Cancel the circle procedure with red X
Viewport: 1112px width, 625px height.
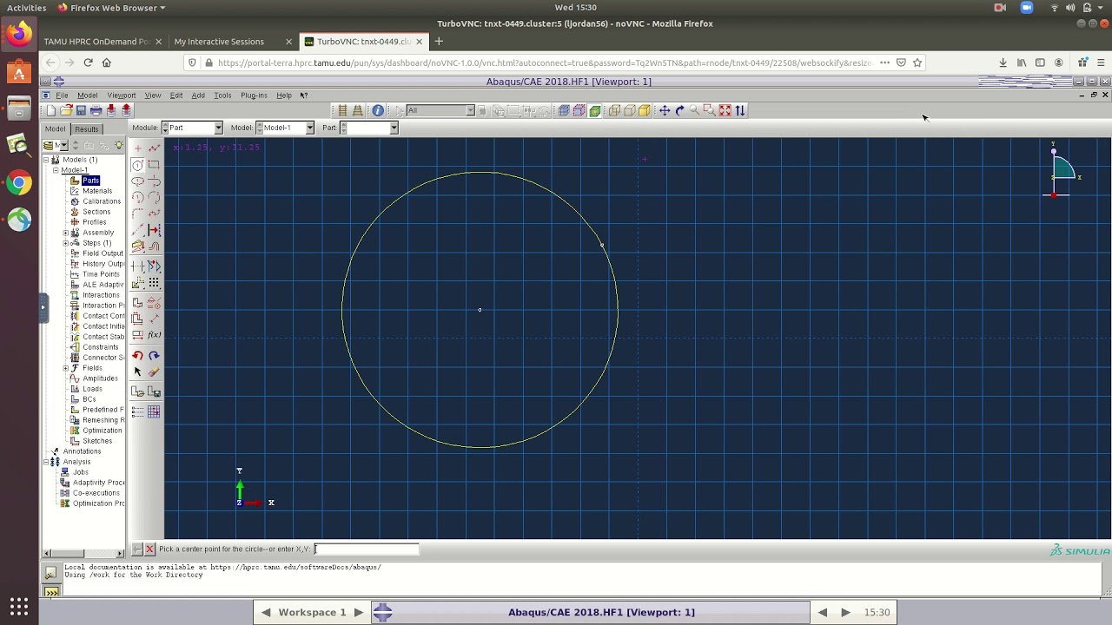pos(149,549)
